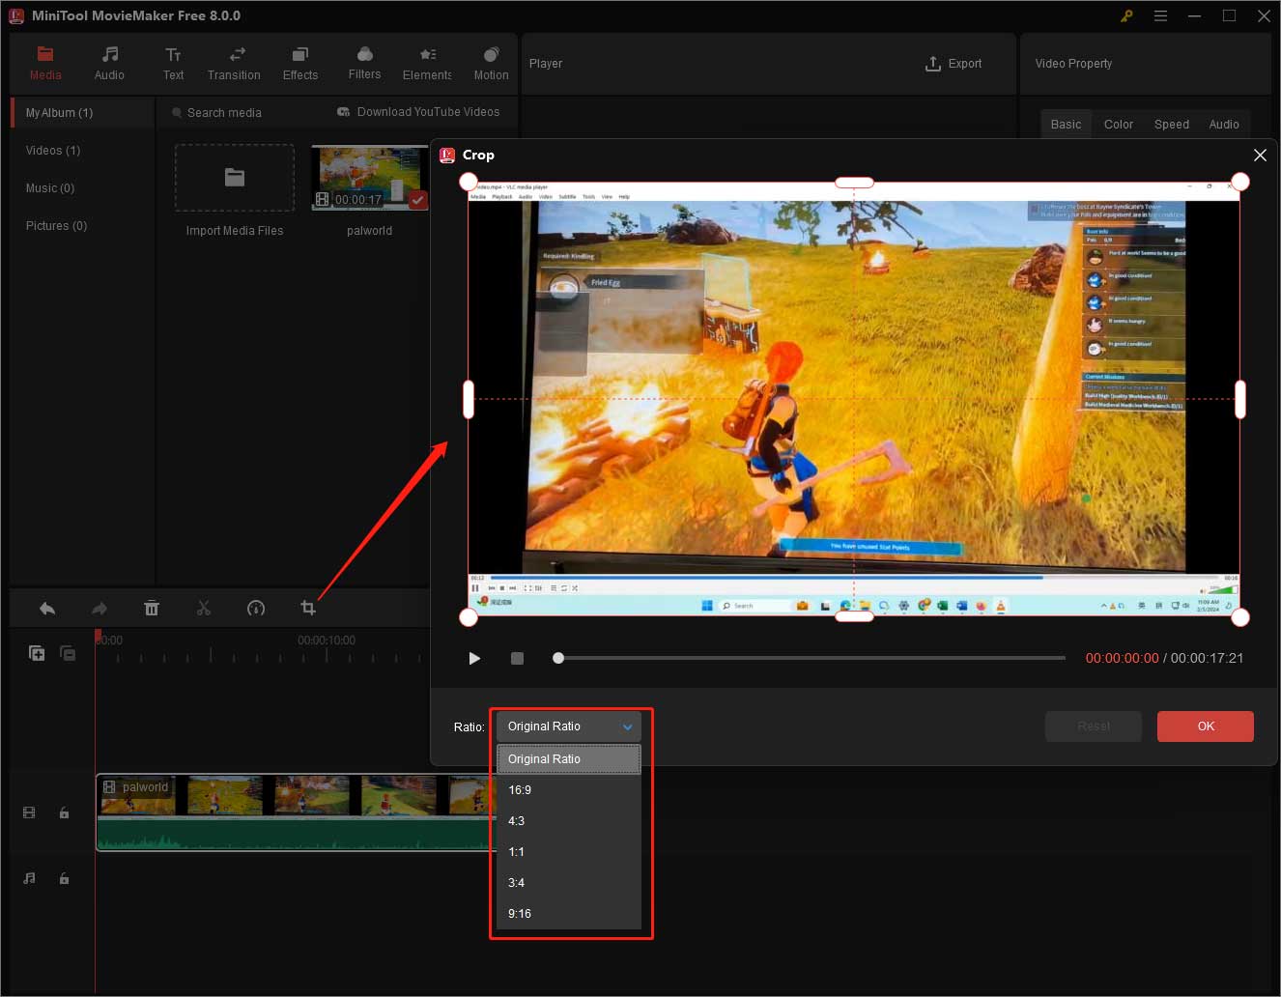Choose 4:3 ratio option
The height and width of the screenshot is (997, 1281).
tap(568, 821)
